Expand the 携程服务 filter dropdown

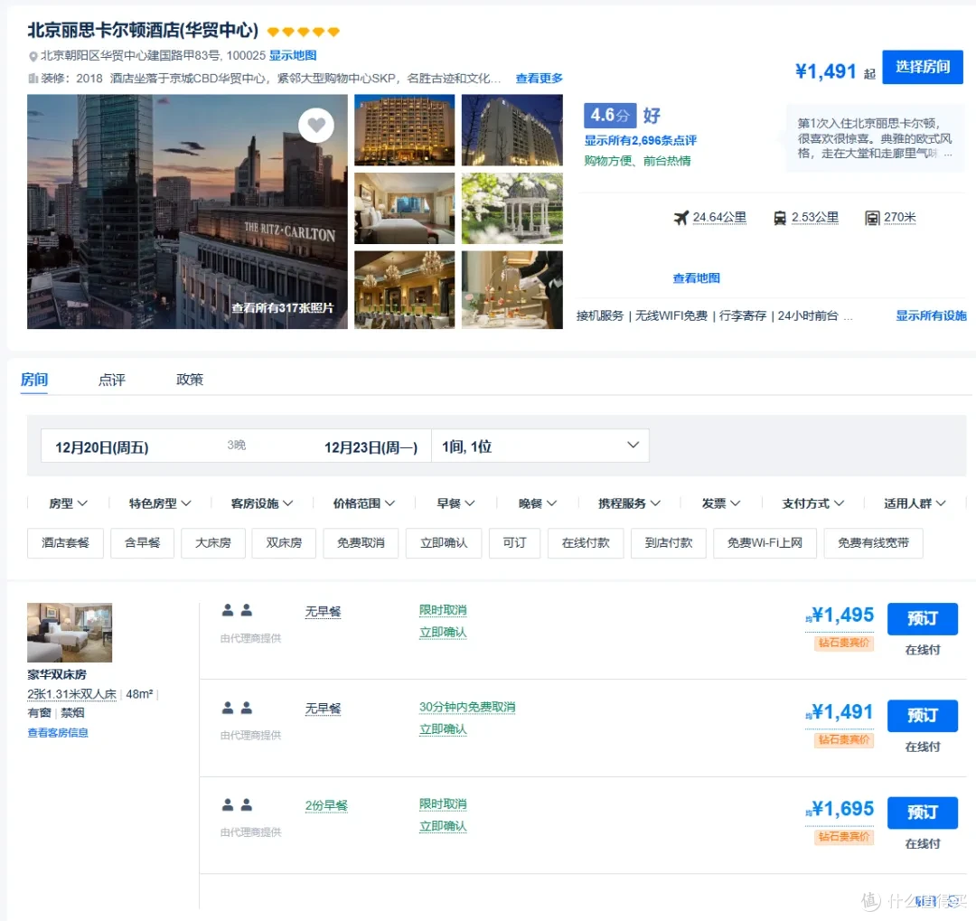pos(629,503)
